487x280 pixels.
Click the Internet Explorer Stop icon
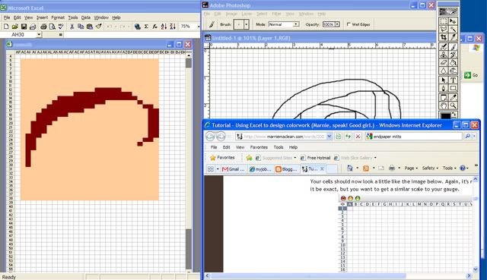358,137
